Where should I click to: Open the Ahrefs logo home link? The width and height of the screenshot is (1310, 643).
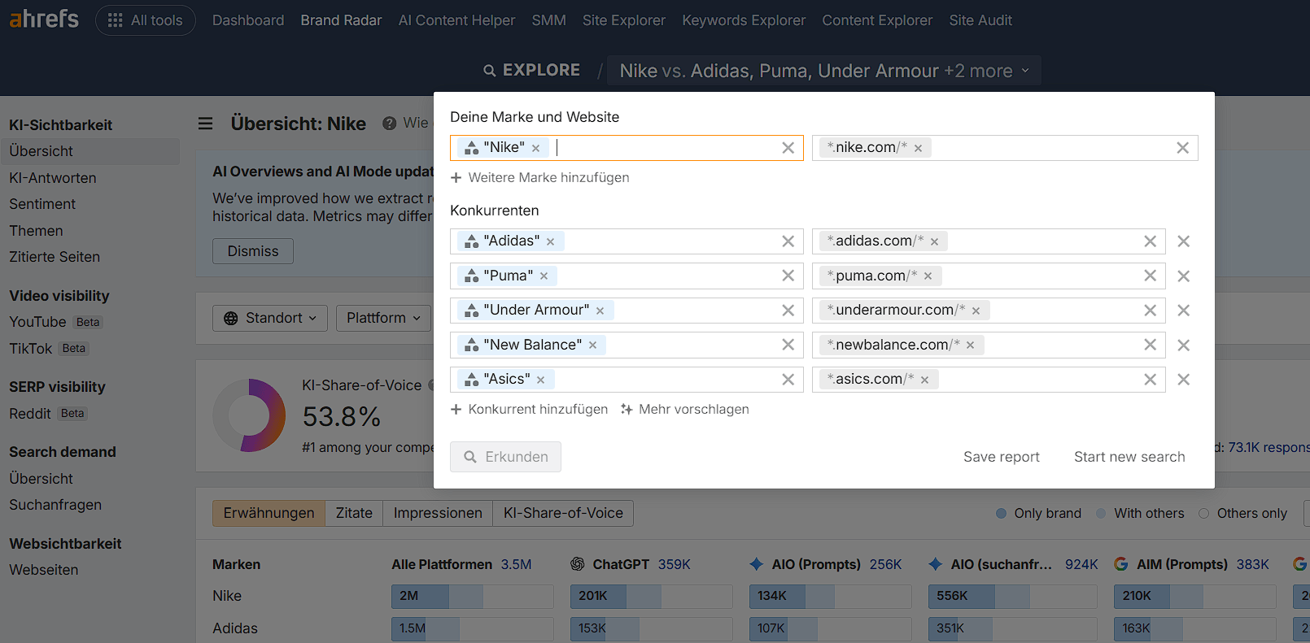tap(44, 19)
